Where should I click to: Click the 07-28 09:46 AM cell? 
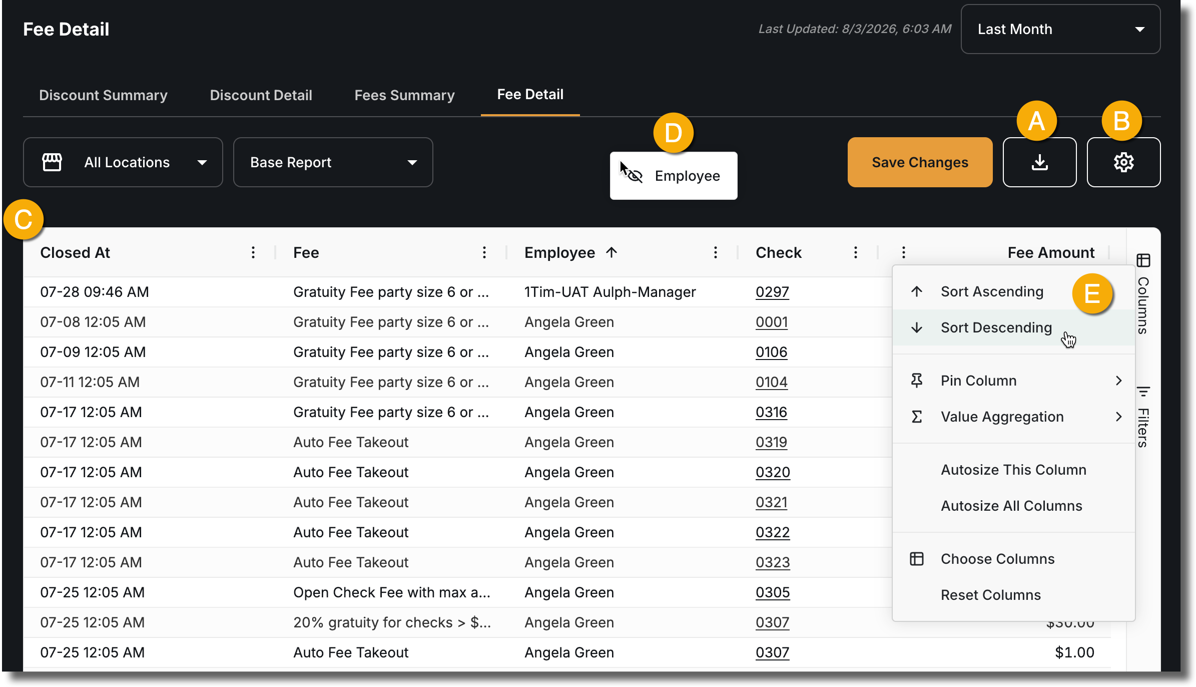coord(95,292)
